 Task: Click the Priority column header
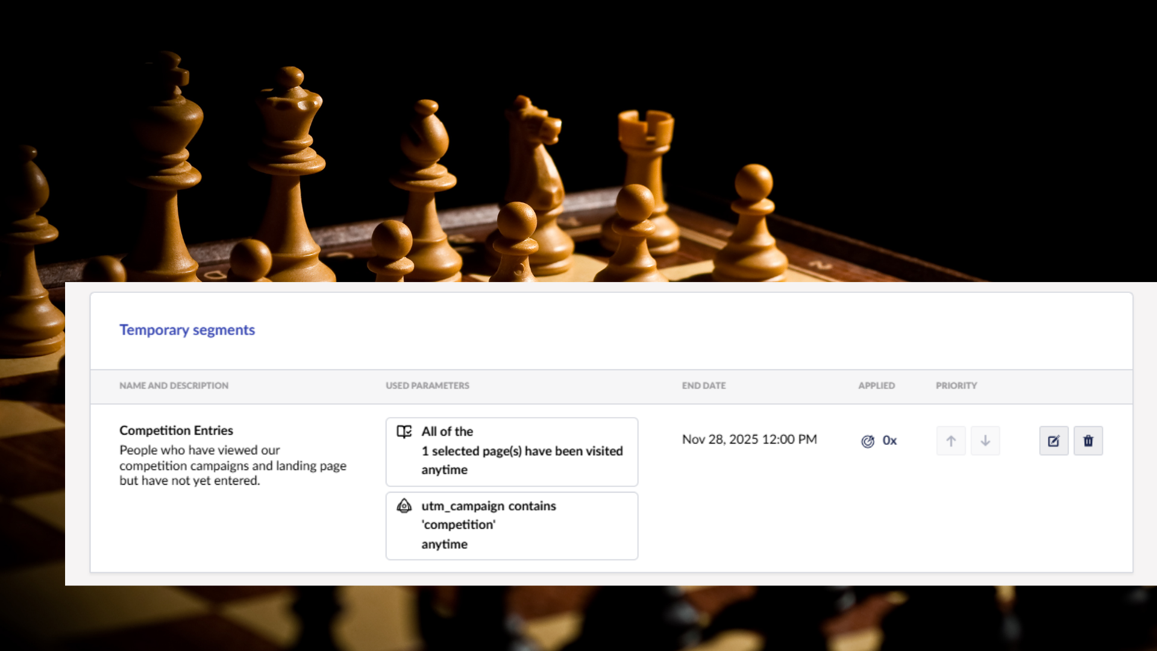(956, 386)
